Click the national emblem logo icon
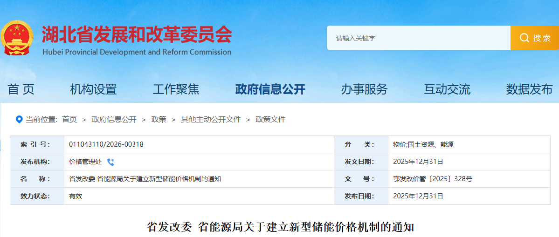 [x=17, y=38]
